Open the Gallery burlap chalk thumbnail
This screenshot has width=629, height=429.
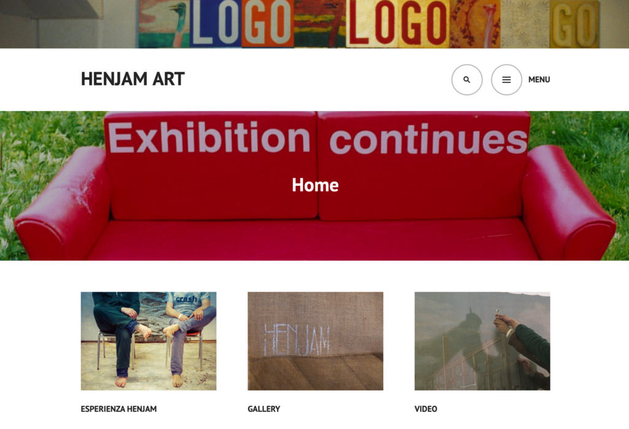(315, 341)
